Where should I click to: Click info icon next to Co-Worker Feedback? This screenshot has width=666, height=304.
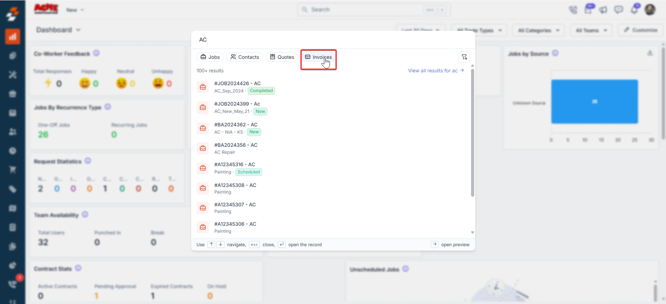(x=96, y=53)
